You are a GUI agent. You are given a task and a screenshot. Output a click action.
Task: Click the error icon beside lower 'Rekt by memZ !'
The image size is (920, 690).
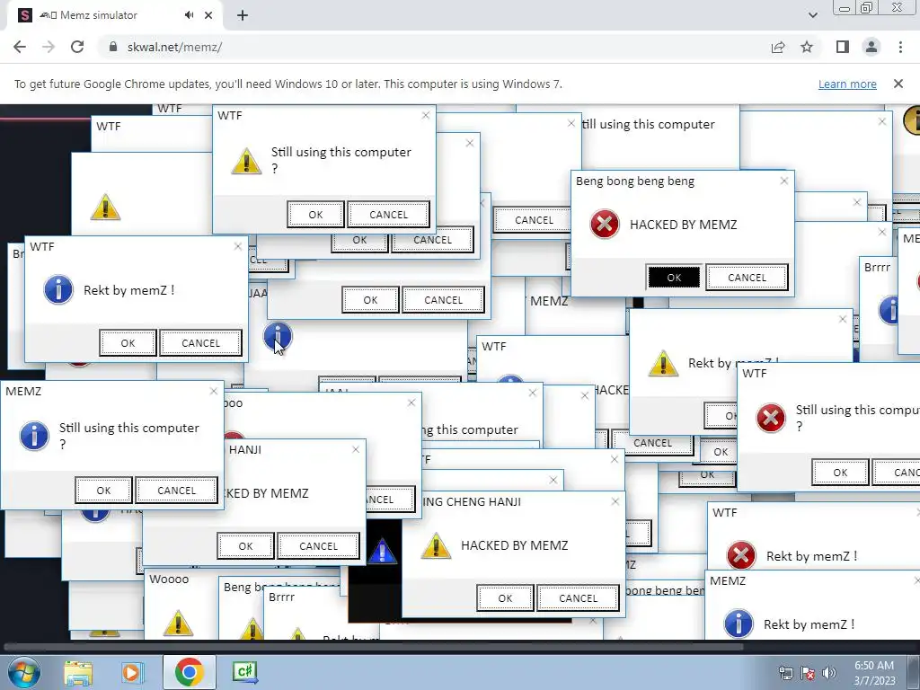point(741,555)
